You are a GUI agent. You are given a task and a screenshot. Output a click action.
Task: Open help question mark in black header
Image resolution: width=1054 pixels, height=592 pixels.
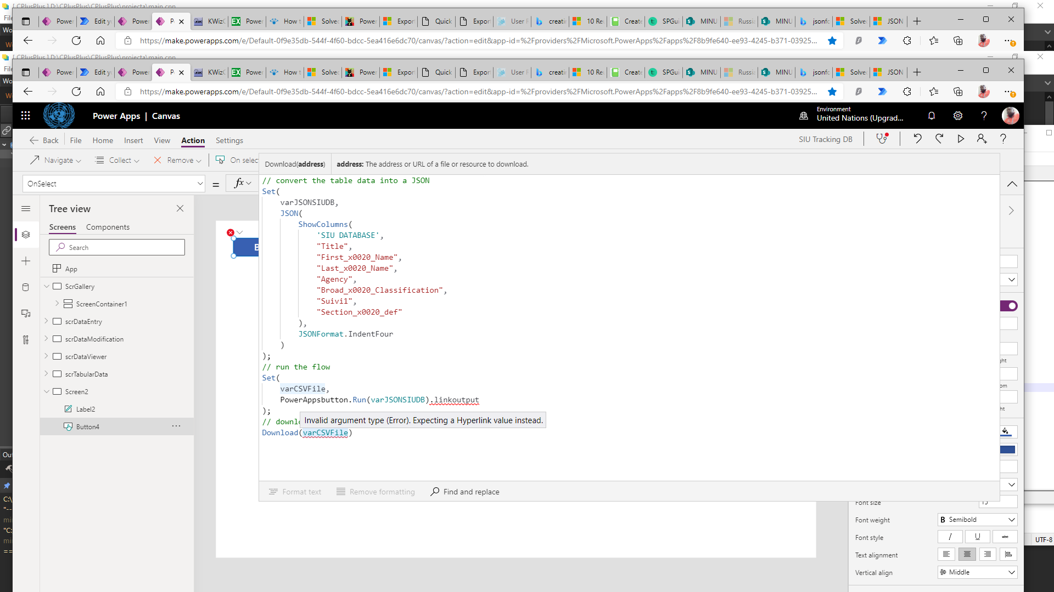click(x=984, y=116)
